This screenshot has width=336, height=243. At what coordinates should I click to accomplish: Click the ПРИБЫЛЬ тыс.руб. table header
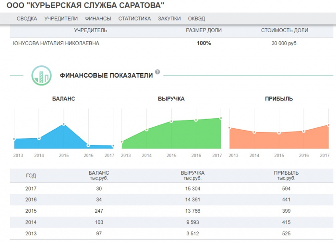coord(286,175)
